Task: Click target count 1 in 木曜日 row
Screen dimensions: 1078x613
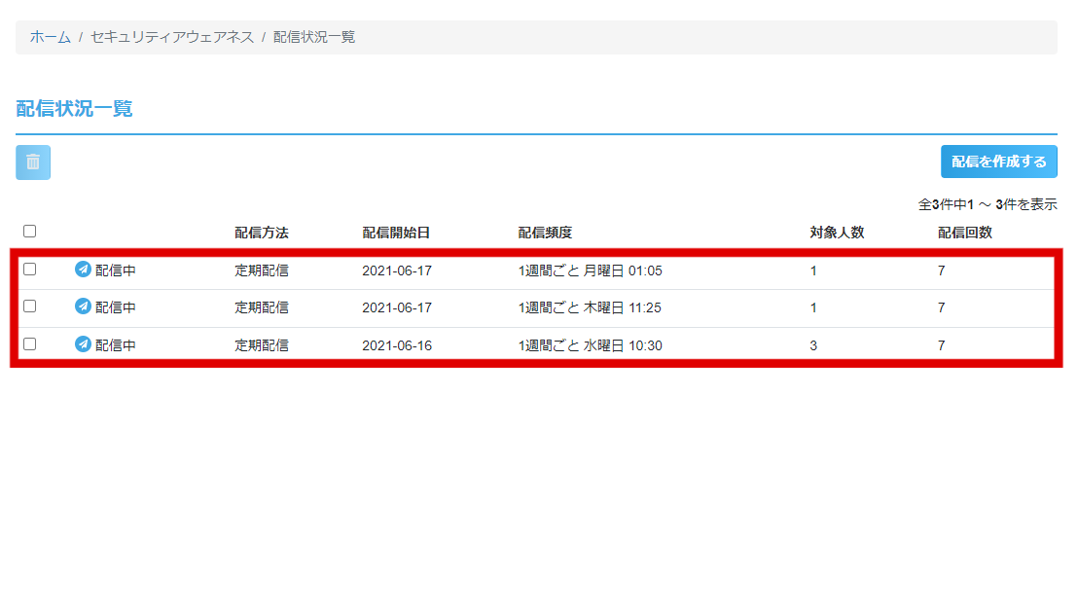Action: (813, 307)
